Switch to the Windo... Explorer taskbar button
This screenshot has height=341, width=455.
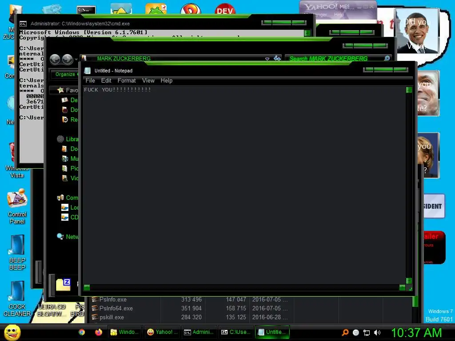125,332
